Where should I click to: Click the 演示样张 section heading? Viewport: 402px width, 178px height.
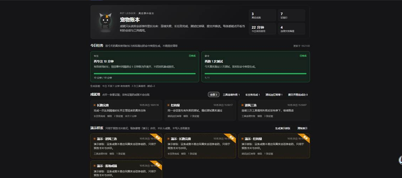tap(97, 128)
